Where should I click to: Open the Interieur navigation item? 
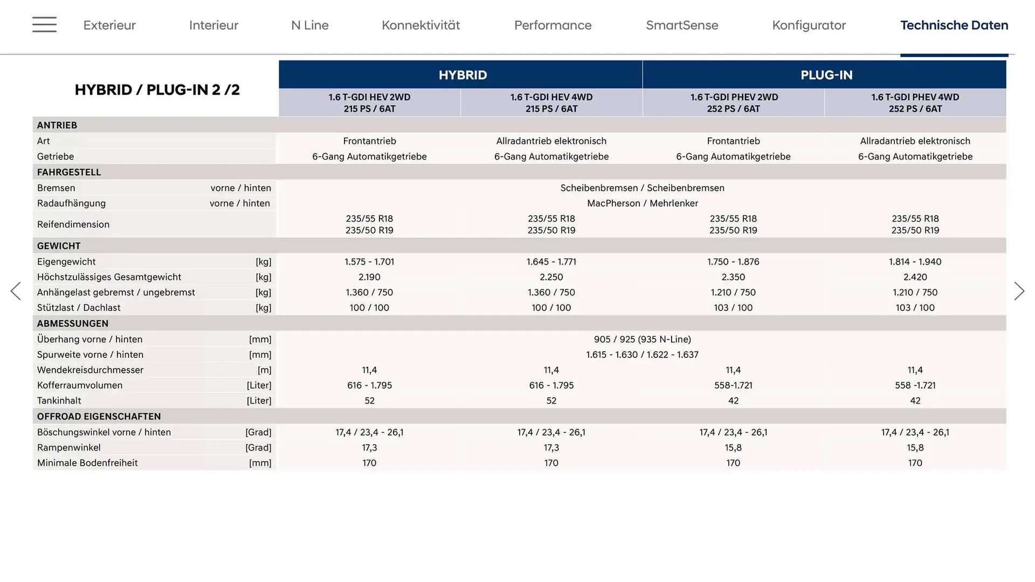(213, 25)
